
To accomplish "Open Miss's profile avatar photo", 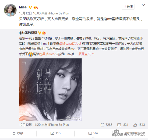I will 10,10.
